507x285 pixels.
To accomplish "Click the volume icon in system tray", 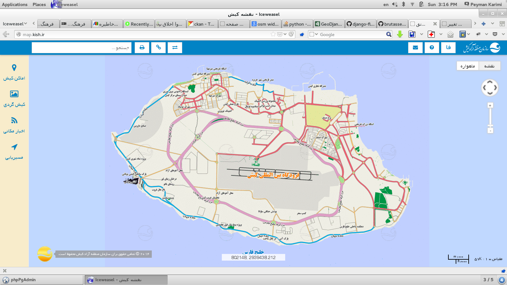I will coord(395,4).
